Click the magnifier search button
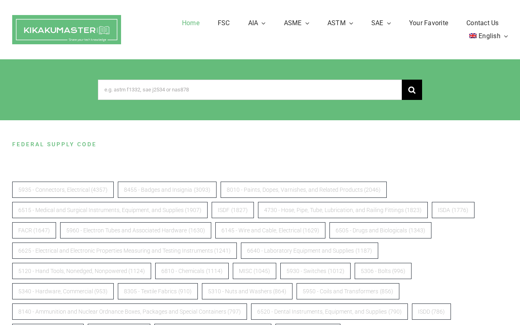Viewport: 520px width, 325px height. click(412, 90)
